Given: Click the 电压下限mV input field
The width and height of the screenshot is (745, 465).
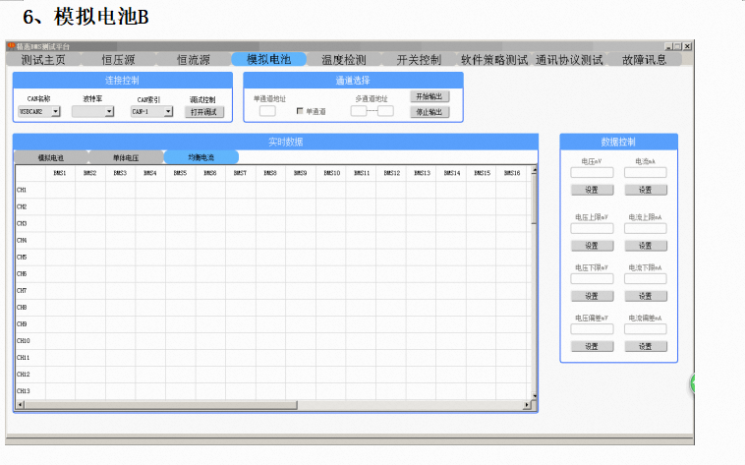Looking at the screenshot, I should point(592,279).
